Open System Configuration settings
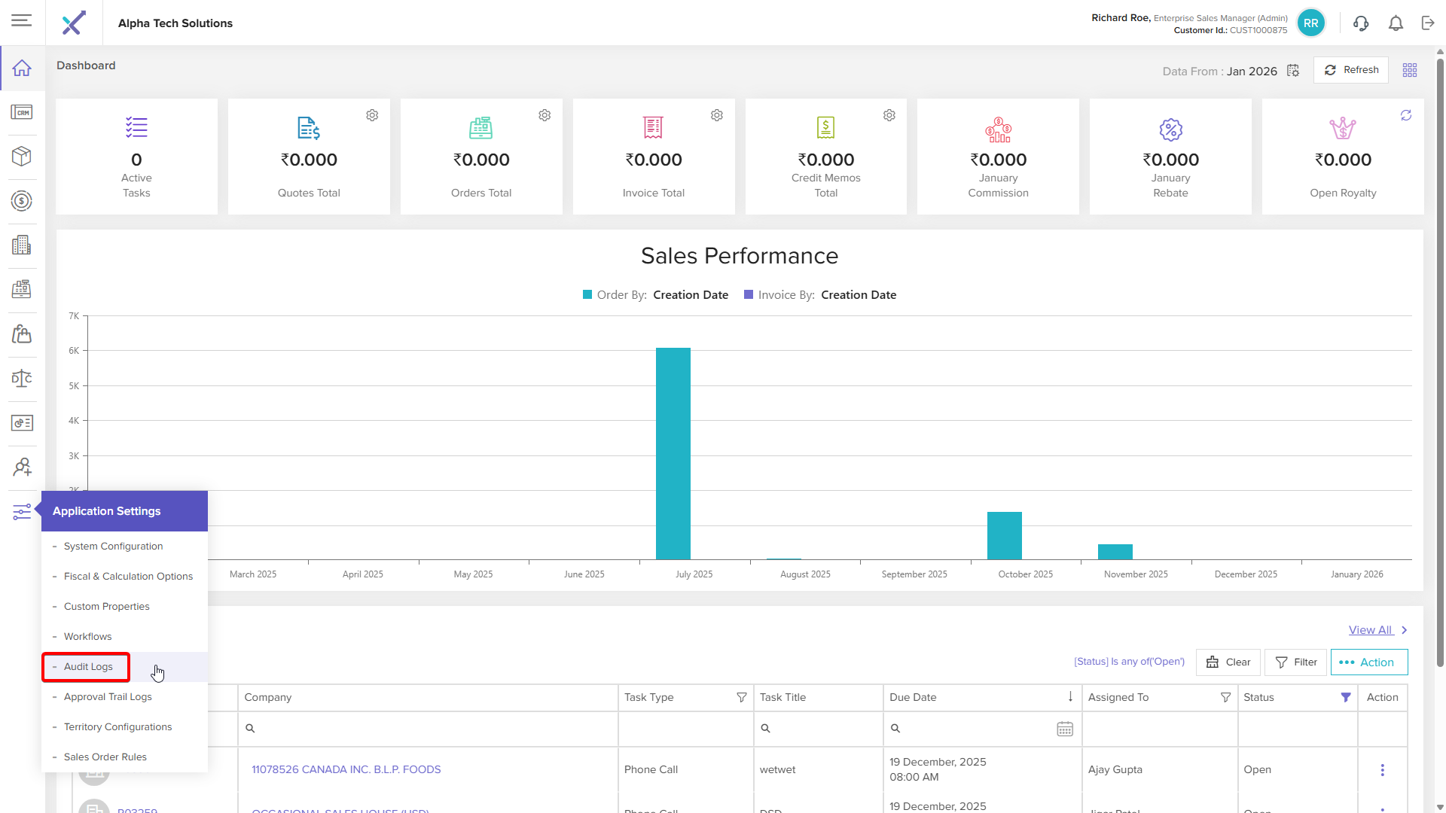 (113, 547)
